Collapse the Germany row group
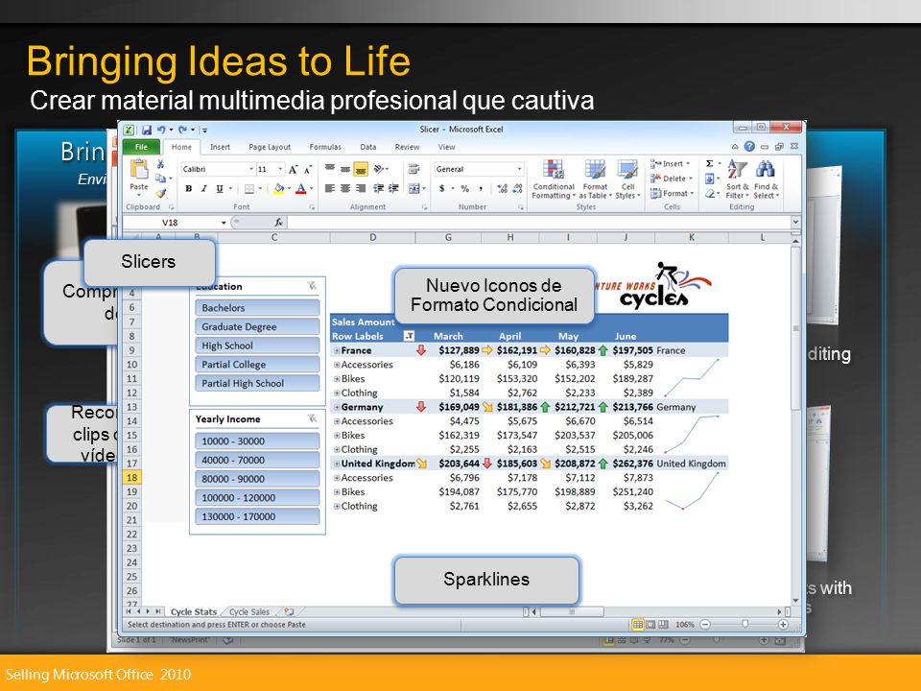Screen dimensions: 921x691 point(337,407)
